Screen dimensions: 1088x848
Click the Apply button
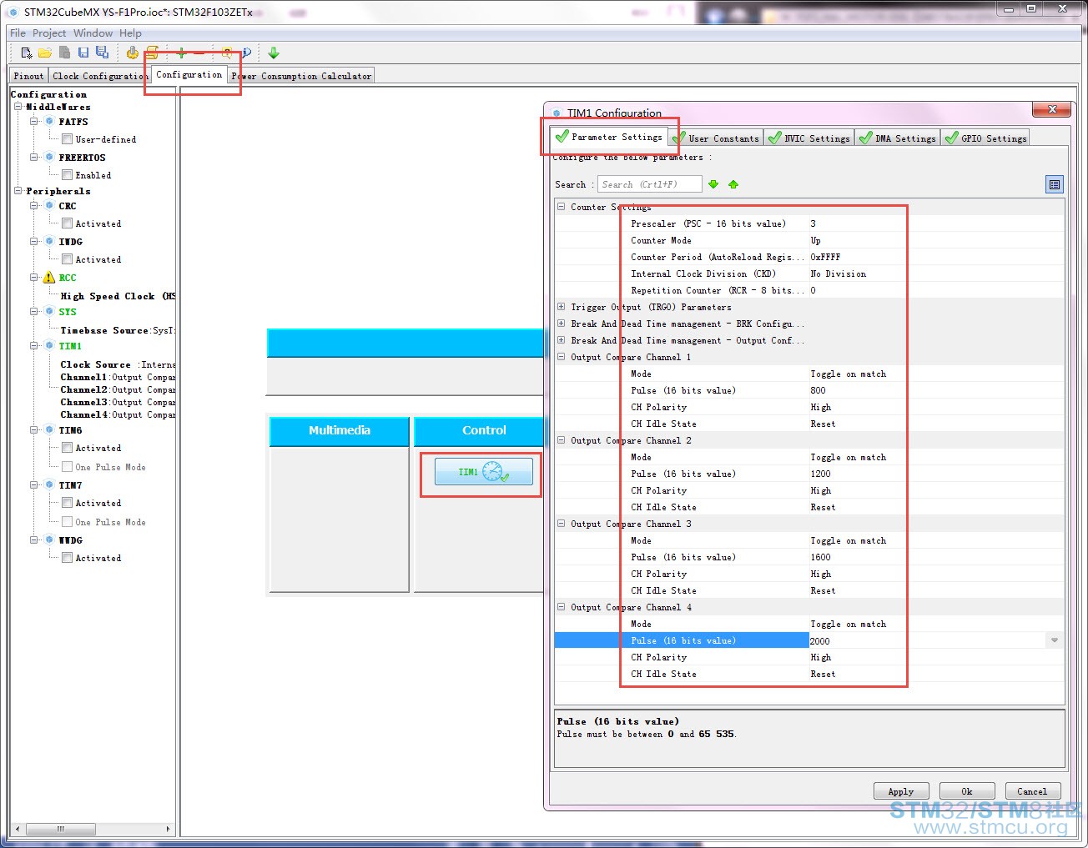(901, 791)
